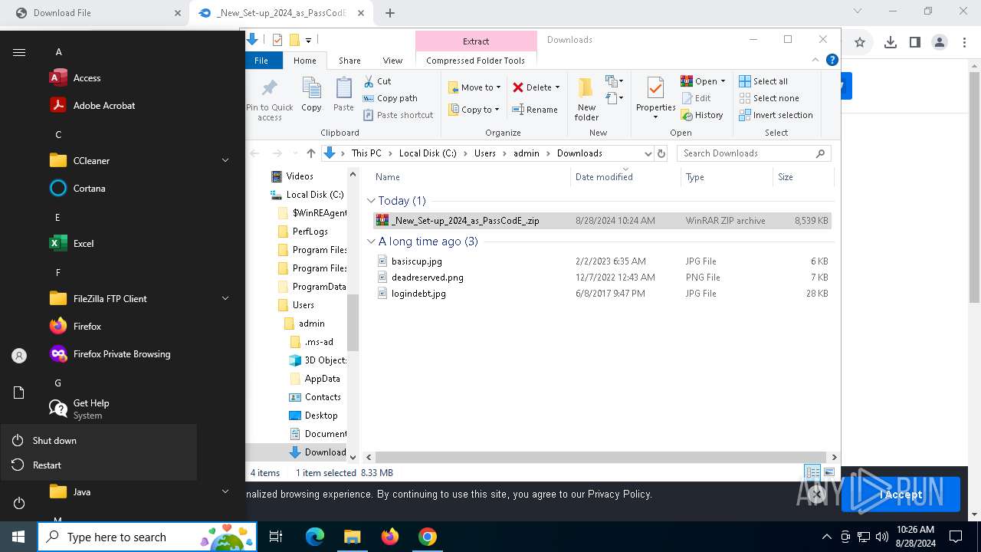Switch to large icons view button
The image size is (981, 552).
pos(828,472)
